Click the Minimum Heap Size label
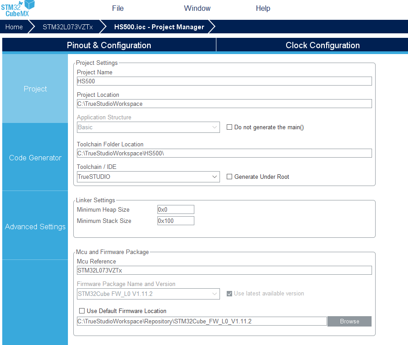This screenshot has height=345, width=408. click(103, 209)
